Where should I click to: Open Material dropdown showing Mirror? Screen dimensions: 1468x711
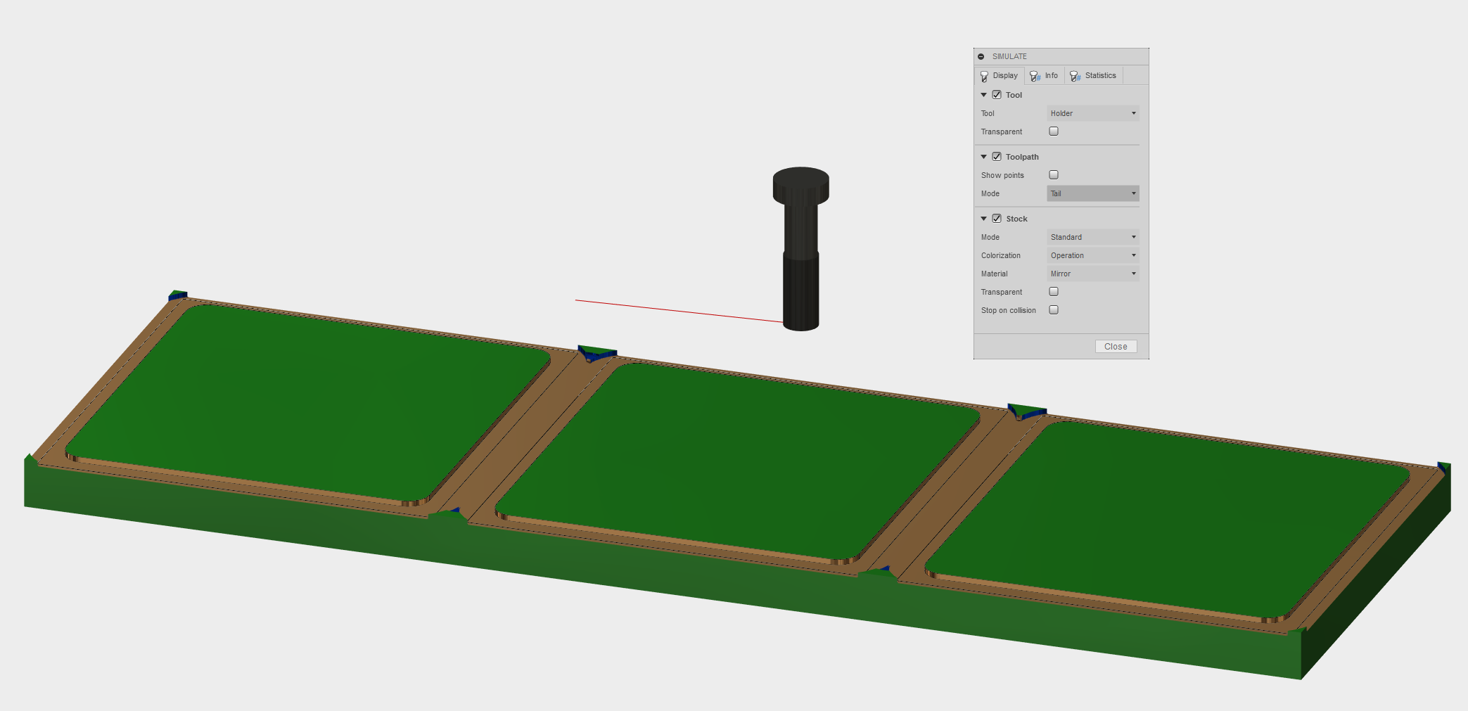[1092, 274]
